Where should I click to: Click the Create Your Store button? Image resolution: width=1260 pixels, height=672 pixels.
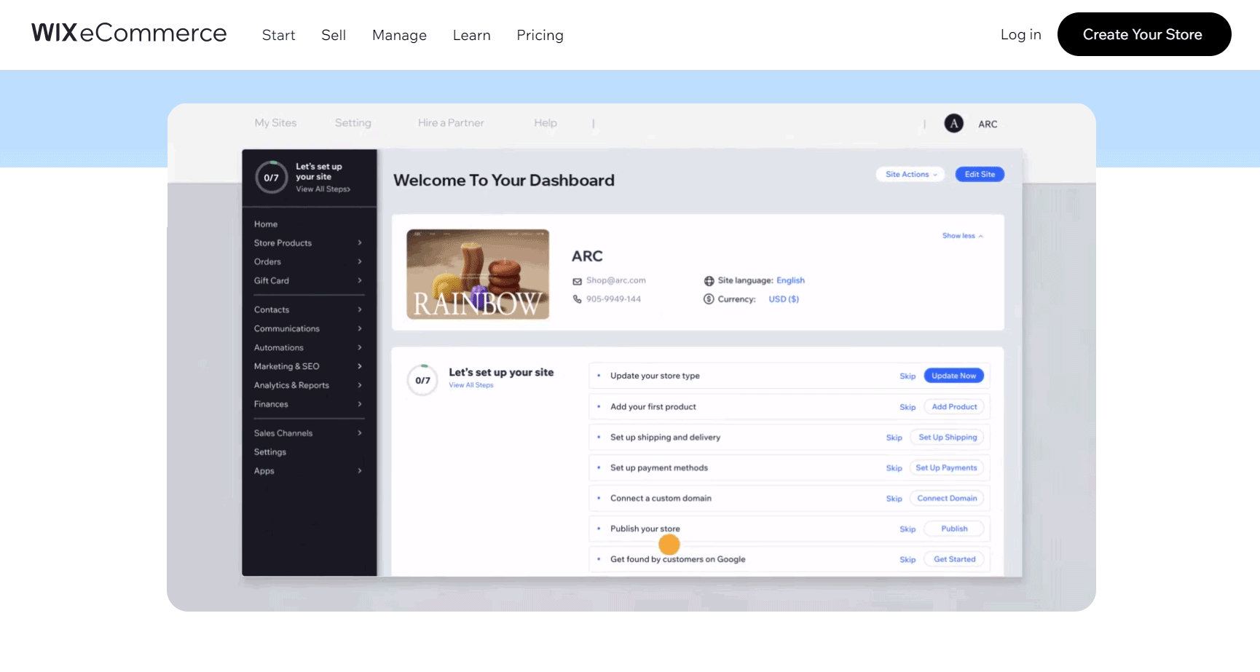click(x=1143, y=34)
